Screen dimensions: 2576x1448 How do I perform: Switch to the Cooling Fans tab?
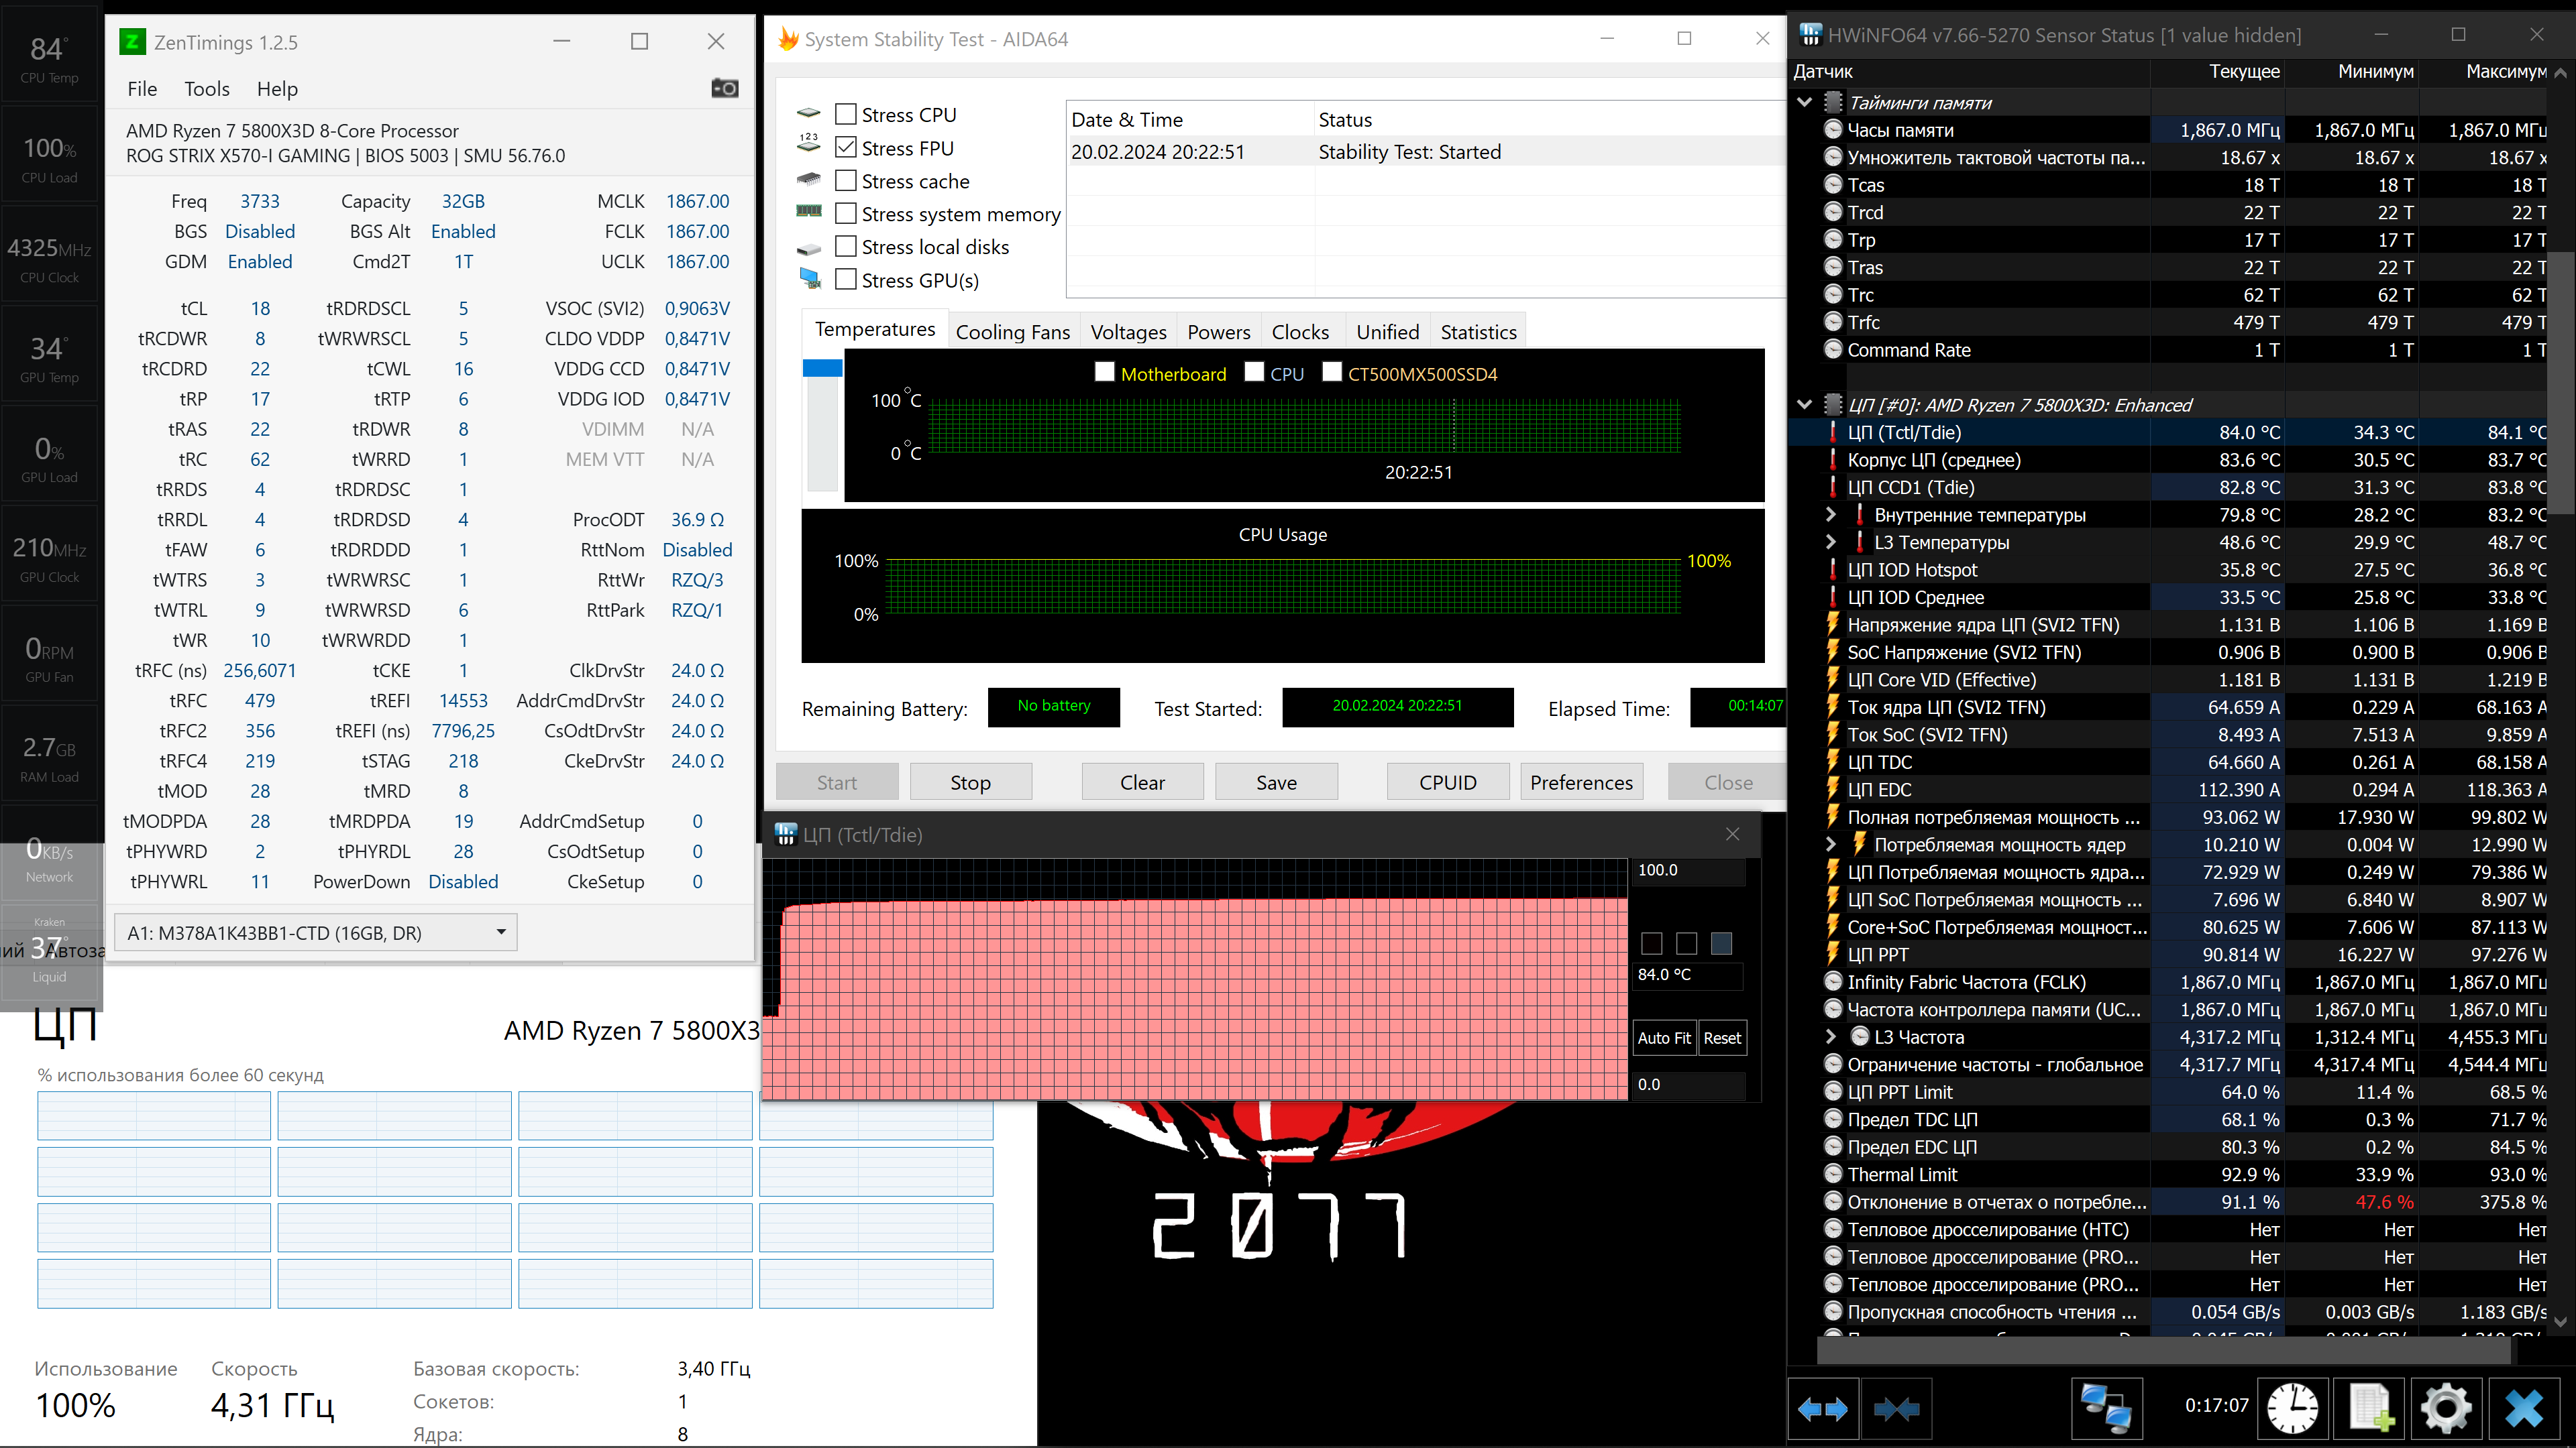[1012, 332]
